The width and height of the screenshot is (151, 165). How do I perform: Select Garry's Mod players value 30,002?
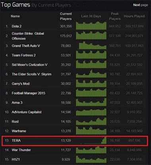[66, 84]
